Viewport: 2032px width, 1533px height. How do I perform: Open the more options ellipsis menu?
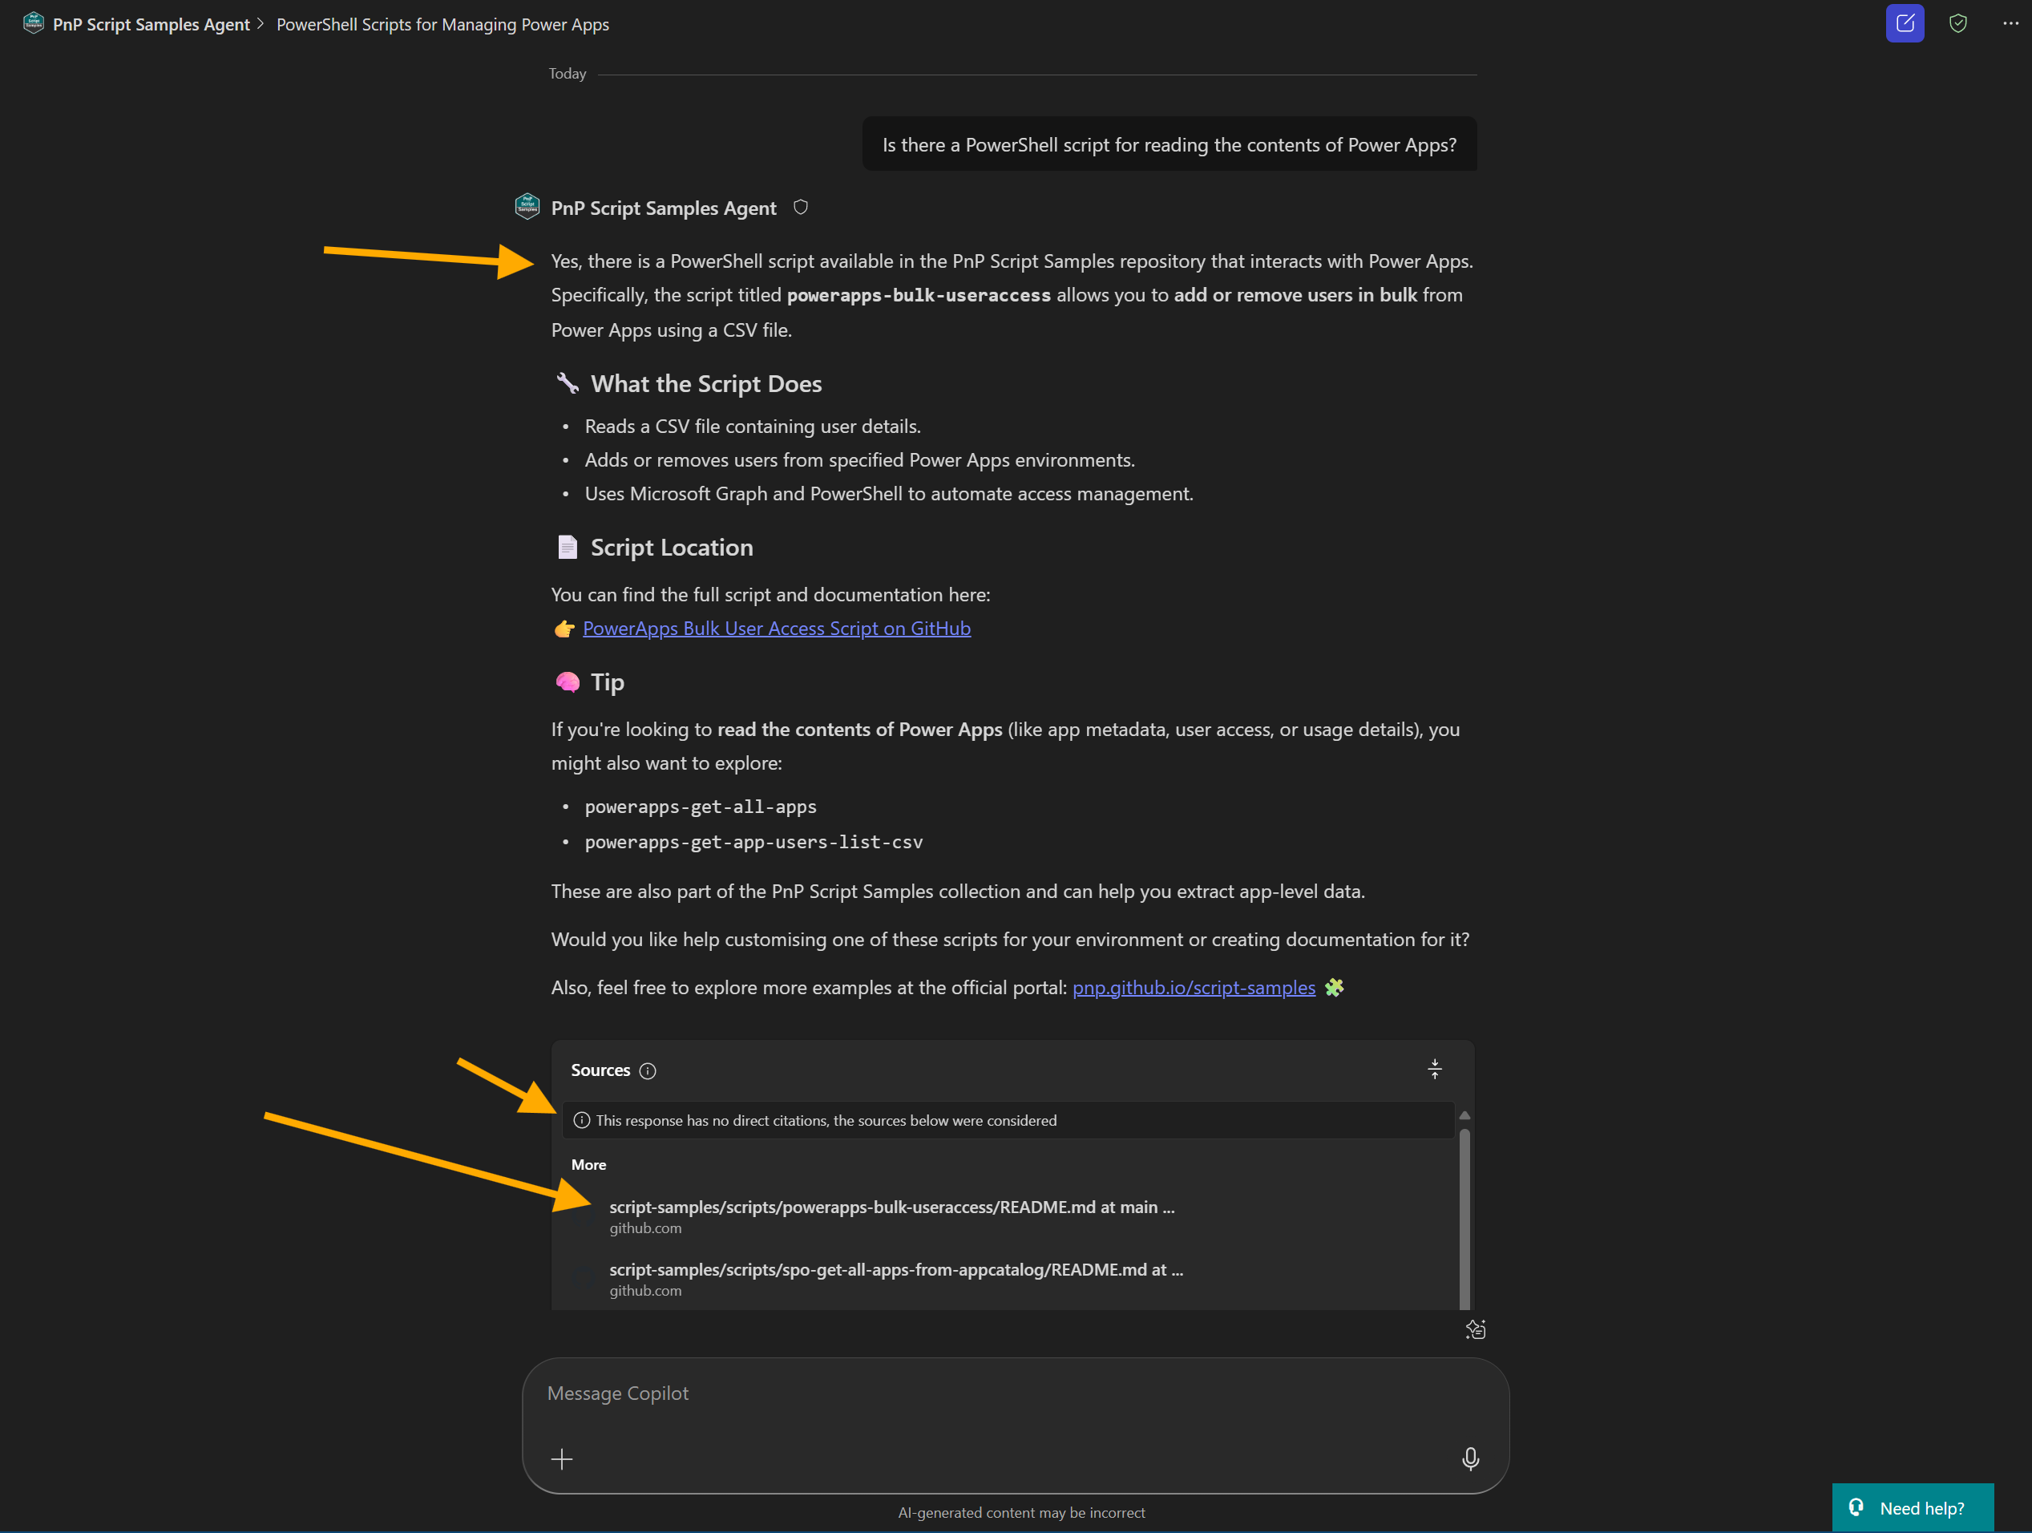[2010, 23]
